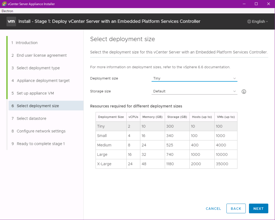
Task: Click the Hosts (up to) column header
Action: pos(202,117)
